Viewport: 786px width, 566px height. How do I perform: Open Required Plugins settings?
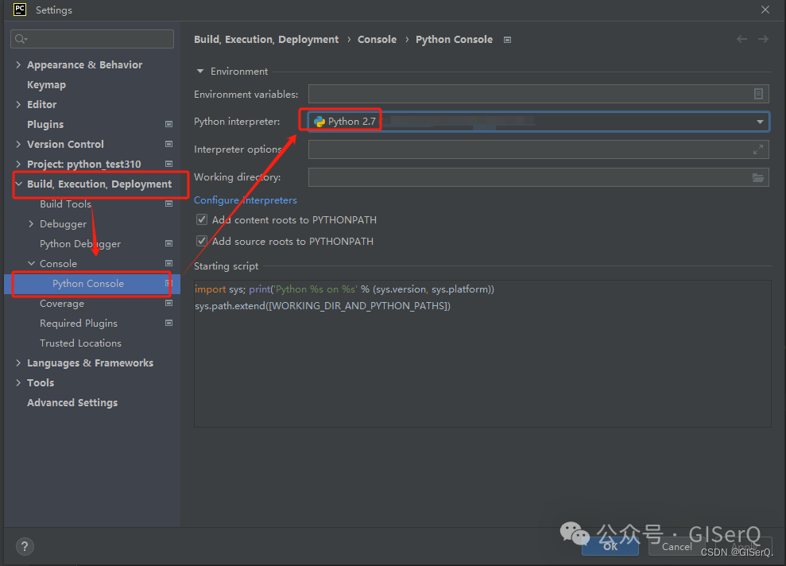[x=78, y=324]
